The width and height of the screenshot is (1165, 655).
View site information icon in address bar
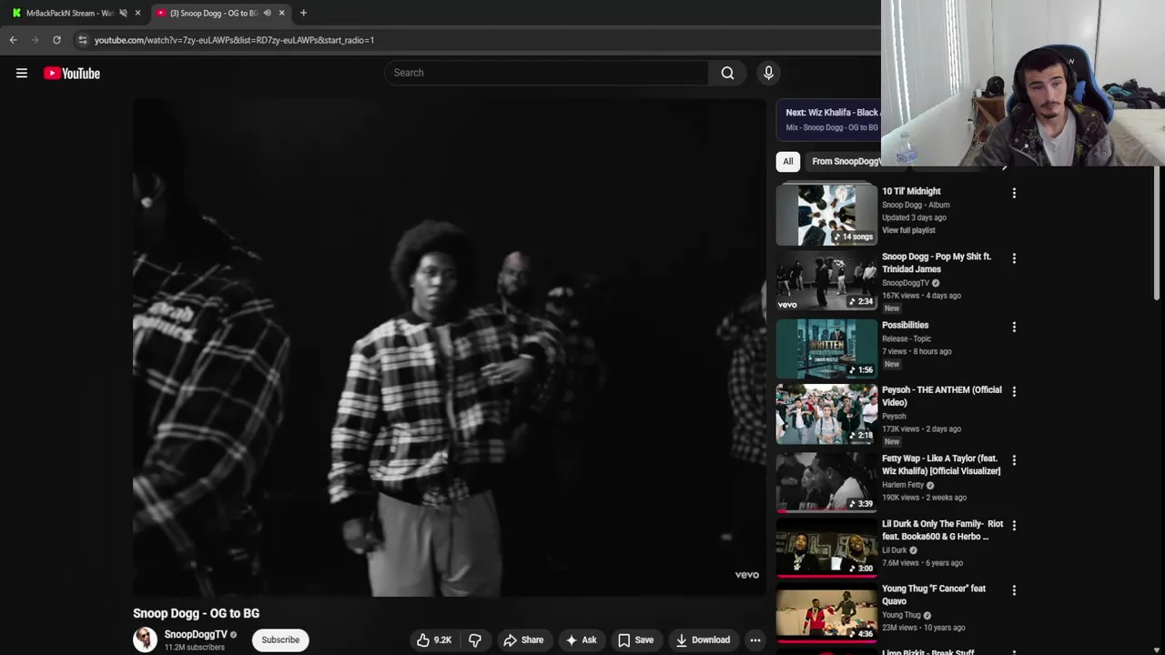pyautogui.click(x=83, y=40)
